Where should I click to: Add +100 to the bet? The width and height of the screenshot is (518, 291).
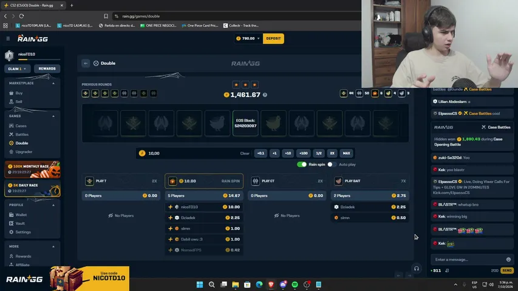(x=303, y=153)
